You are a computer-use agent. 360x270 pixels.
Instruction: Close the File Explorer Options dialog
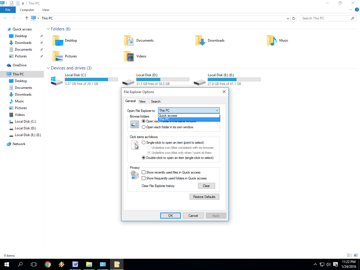coord(224,92)
